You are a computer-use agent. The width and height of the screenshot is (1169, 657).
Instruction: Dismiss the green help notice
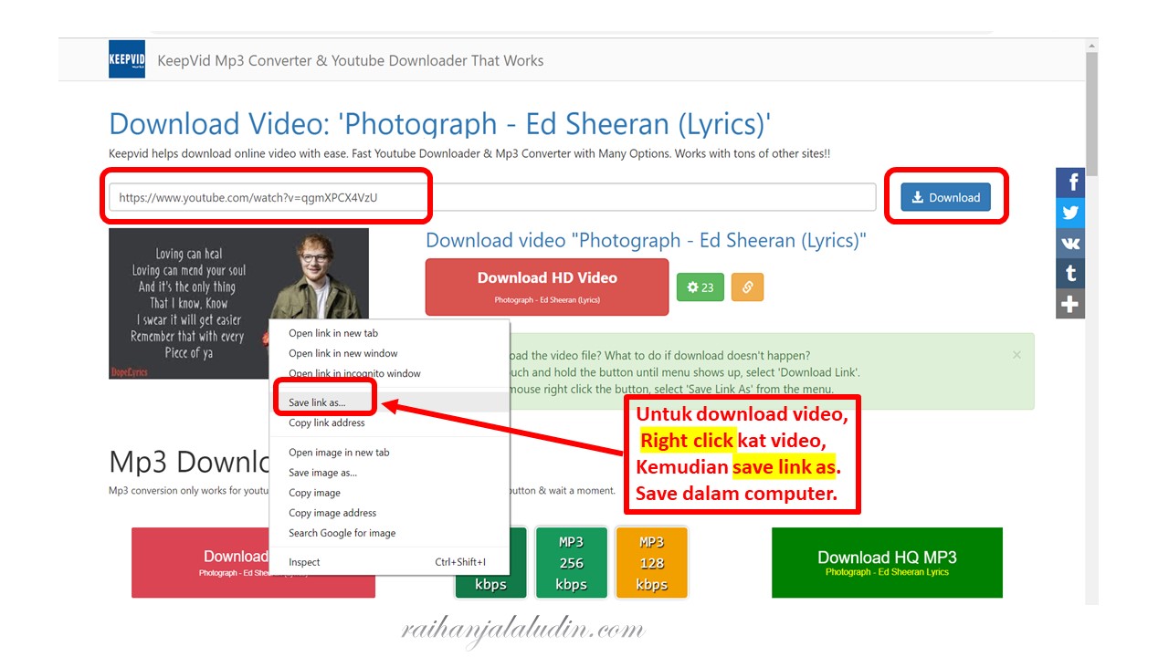click(1016, 355)
